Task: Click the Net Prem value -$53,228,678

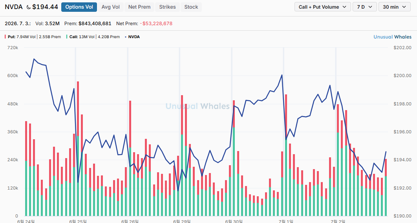Action: [156, 24]
